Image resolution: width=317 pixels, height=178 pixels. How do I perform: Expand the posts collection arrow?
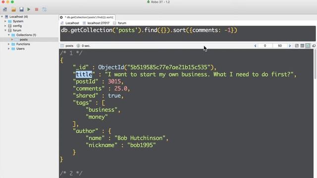coord(12,40)
